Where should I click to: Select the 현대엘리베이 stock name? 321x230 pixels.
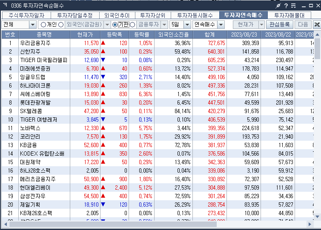pos(35,187)
